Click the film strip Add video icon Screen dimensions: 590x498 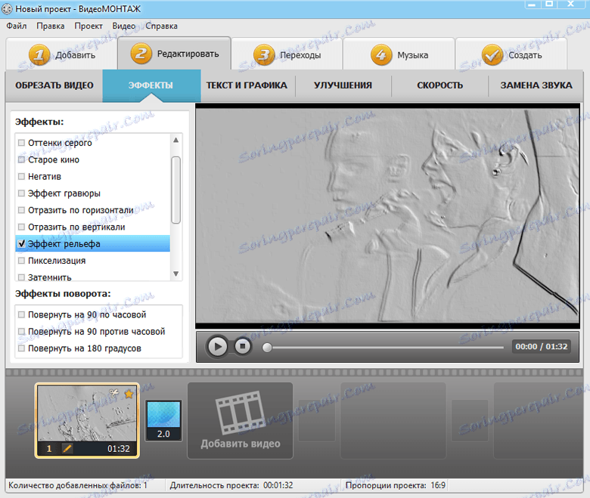(240, 413)
